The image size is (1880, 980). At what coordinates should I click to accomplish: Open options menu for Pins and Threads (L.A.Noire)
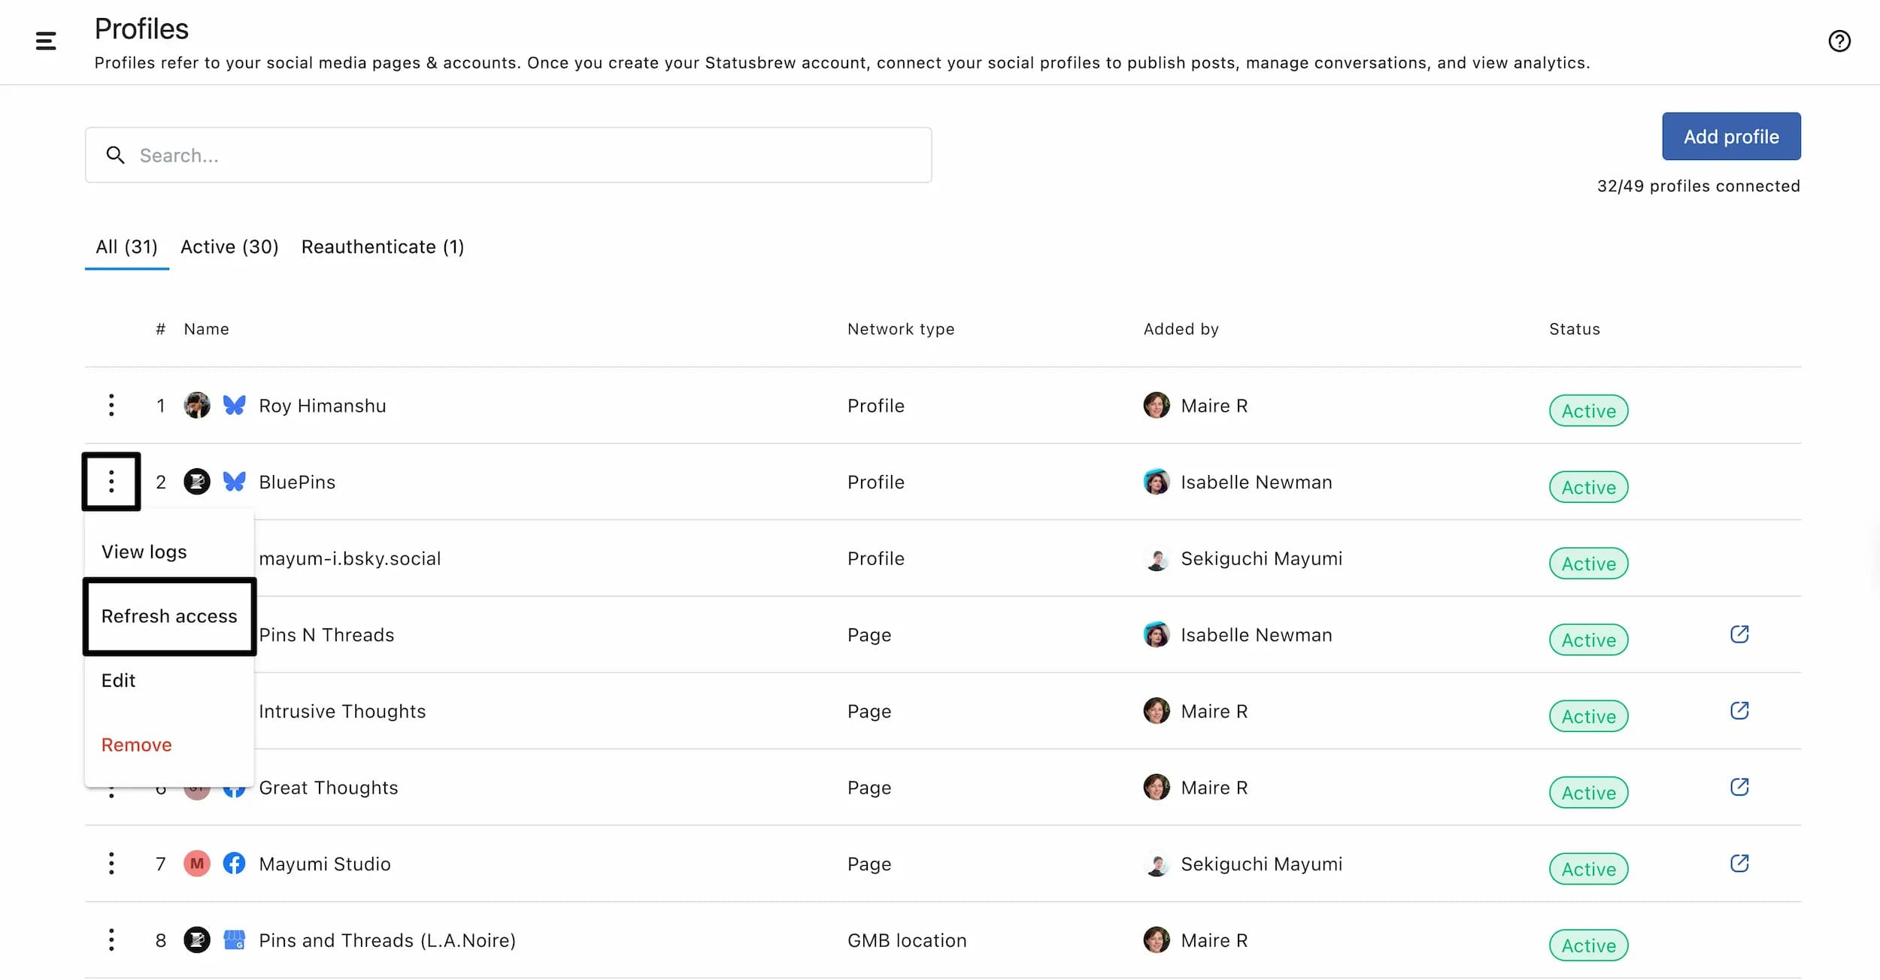tap(111, 940)
